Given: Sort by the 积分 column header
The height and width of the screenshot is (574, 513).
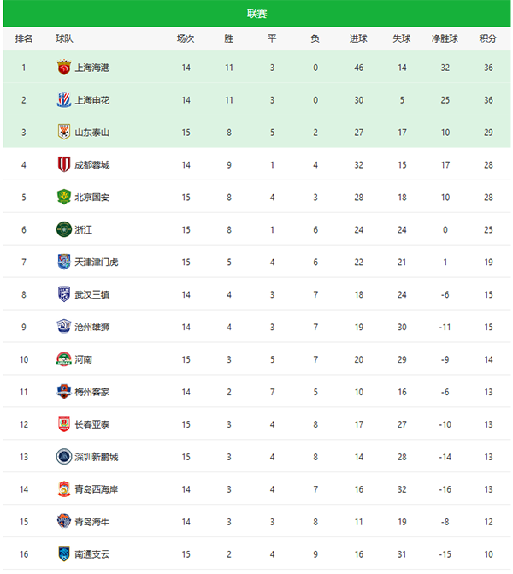Looking at the screenshot, I should coord(488,38).
